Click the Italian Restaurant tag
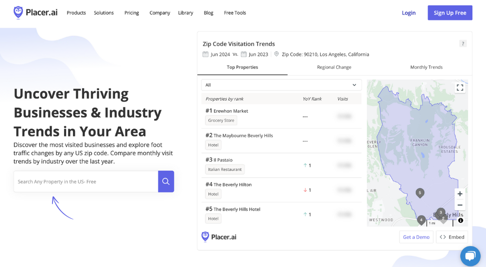The height and width of the screenshot is (267, 486). coord(225,169)
